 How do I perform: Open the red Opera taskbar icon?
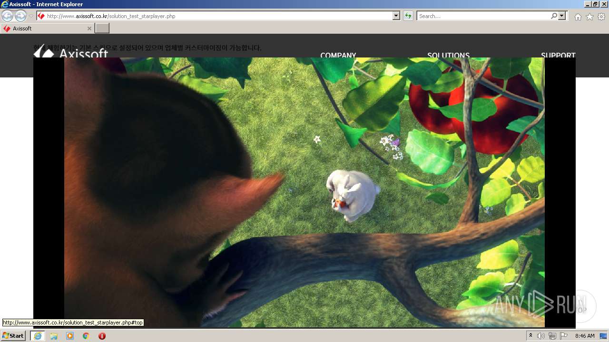point(102,336)
